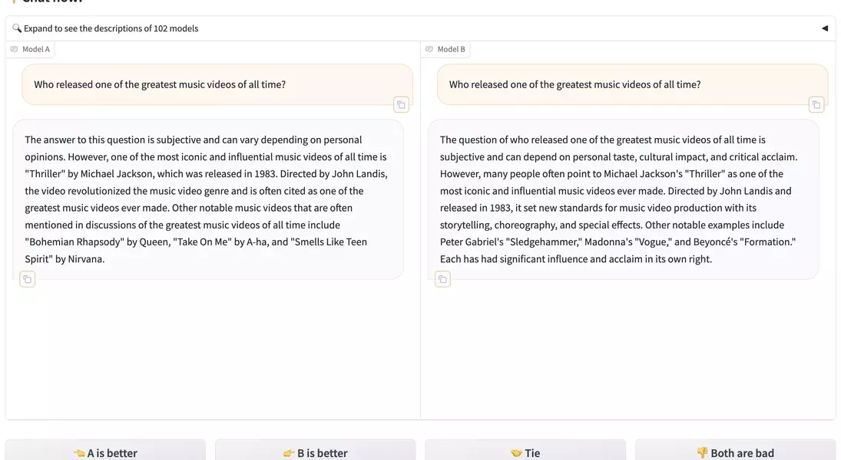This screenshot has width=841, height=460.
Task: Select the question bubble in Model A's panel
Action: pyautogui.click(x=217, y=84)
